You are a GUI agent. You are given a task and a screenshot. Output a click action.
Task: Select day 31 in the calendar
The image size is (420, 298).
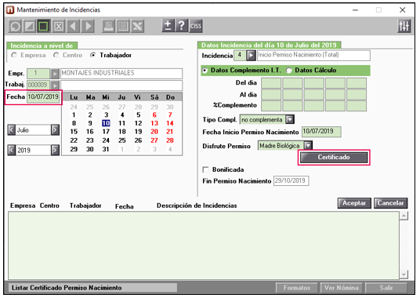[x=106, y=149]
